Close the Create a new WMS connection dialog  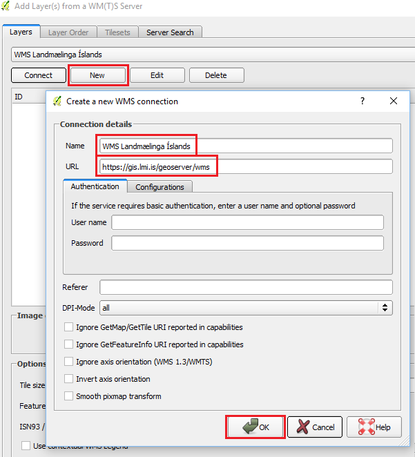[x=394, y=101]
